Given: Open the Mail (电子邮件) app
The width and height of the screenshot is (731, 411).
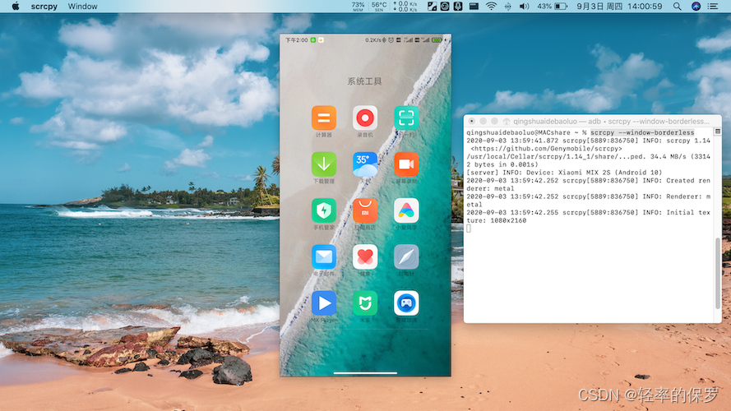Looking at the screenshot, I should point(323,256).
